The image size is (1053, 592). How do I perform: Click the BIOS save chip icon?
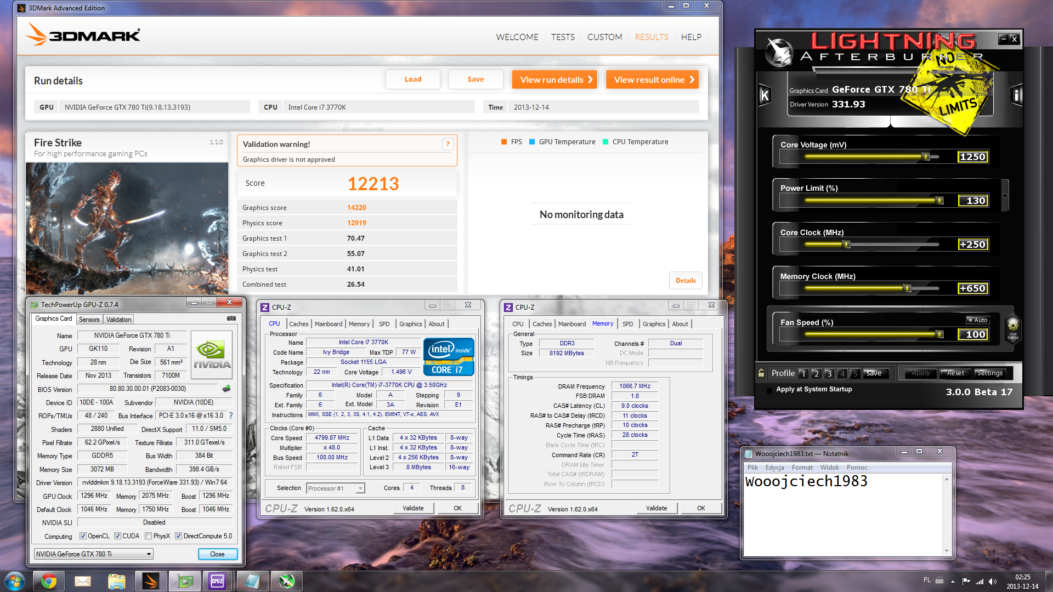pos(227,389)
